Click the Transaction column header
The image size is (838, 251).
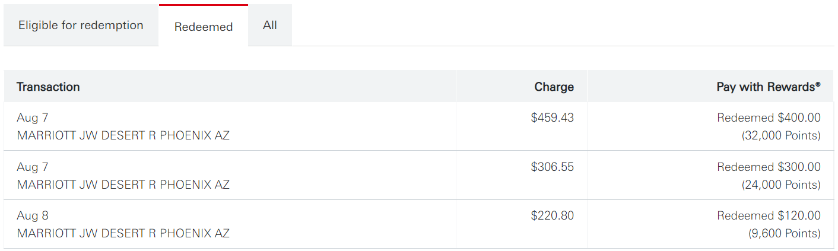point(48,87)
